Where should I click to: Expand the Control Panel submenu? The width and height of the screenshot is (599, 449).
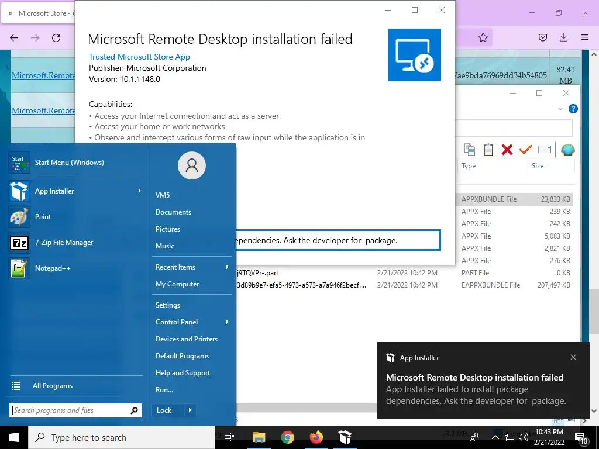tap(228, 322)
